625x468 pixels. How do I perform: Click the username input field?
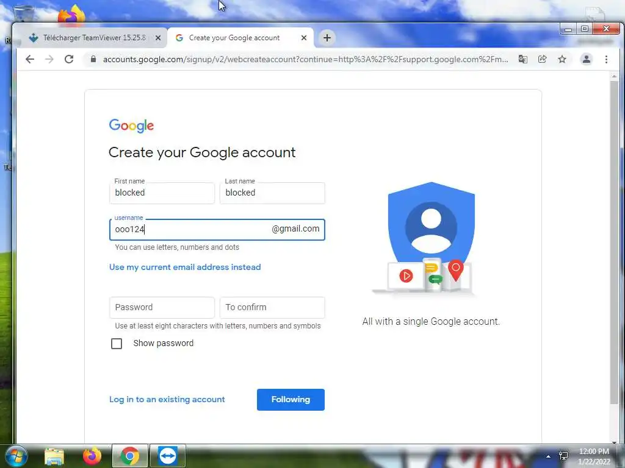pyautogui.click(x=217, y=230)
